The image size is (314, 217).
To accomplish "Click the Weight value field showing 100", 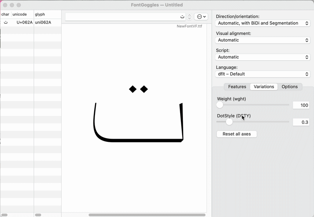I will [301, 105].
